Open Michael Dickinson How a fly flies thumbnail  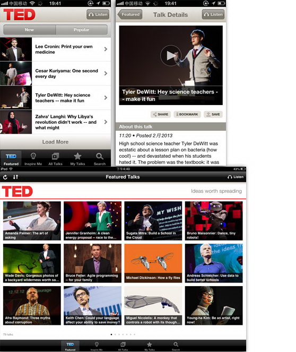pyautogui.click(x=153, y=263)
